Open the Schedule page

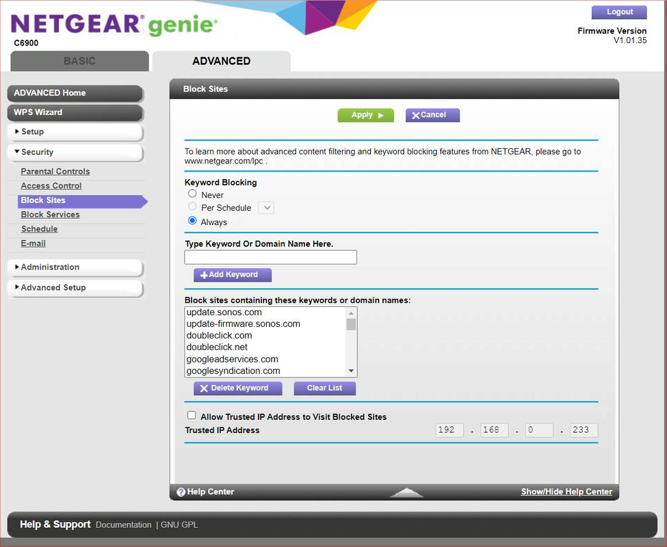(x=39, y=229)
